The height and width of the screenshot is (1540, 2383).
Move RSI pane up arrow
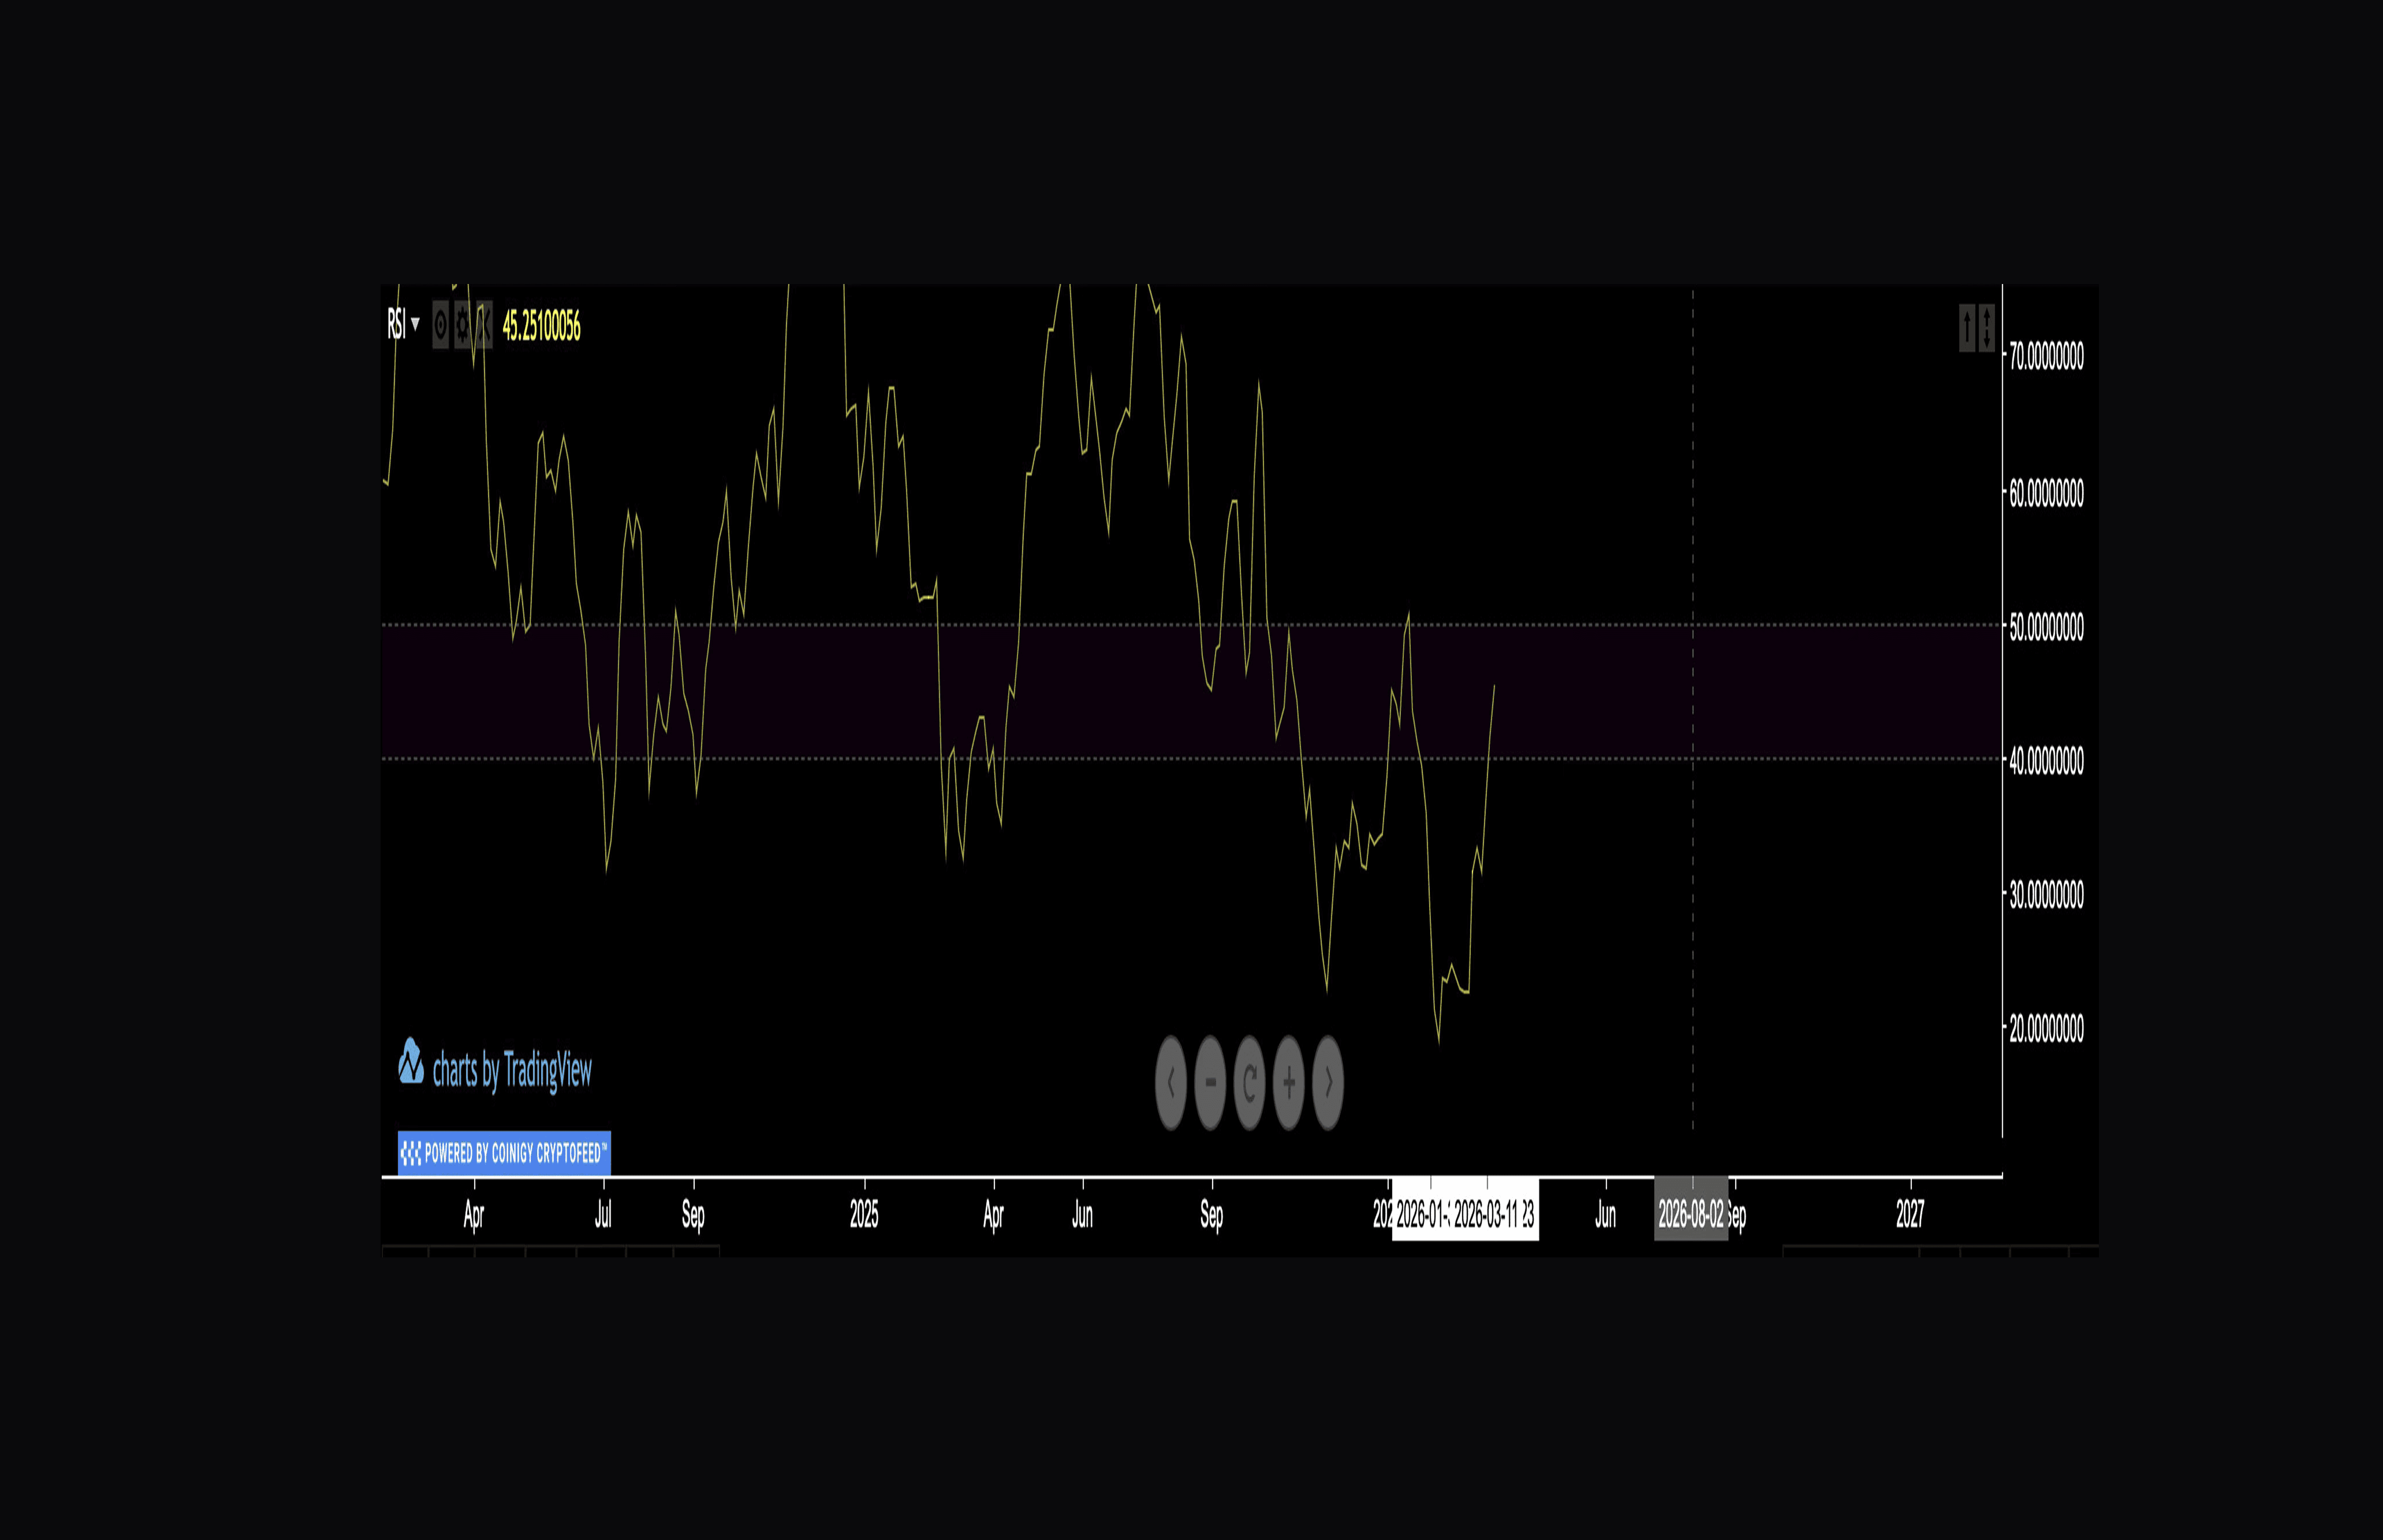point(1967,328)
